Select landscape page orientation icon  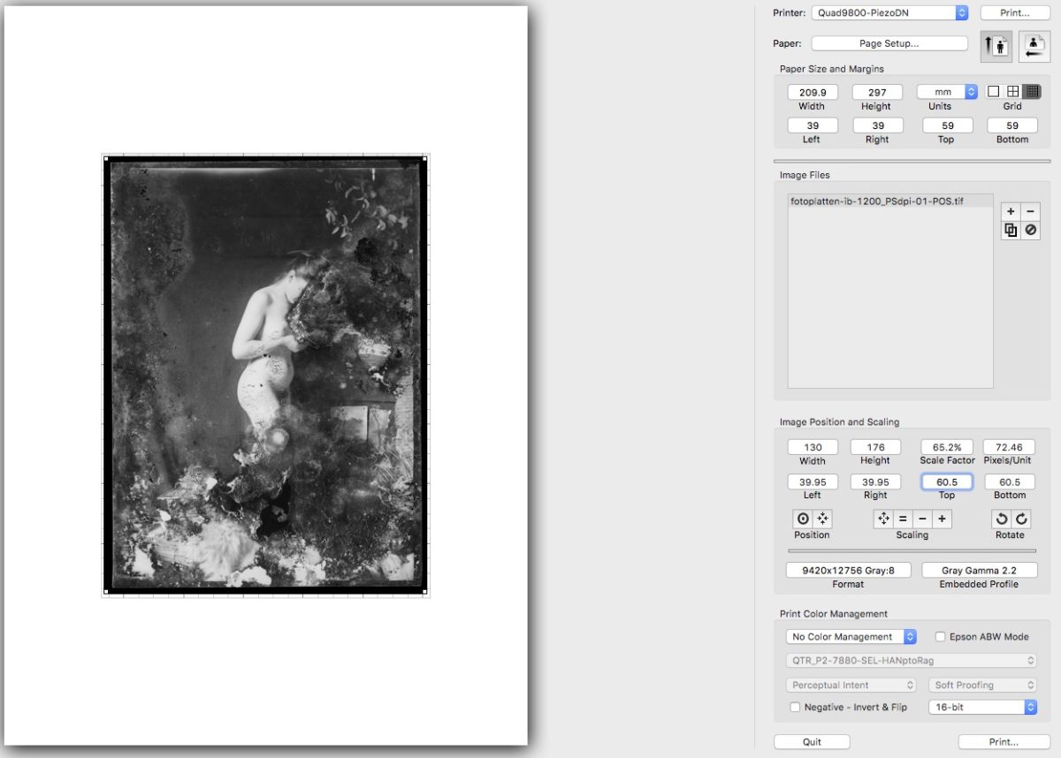(x=1034, y=46)
